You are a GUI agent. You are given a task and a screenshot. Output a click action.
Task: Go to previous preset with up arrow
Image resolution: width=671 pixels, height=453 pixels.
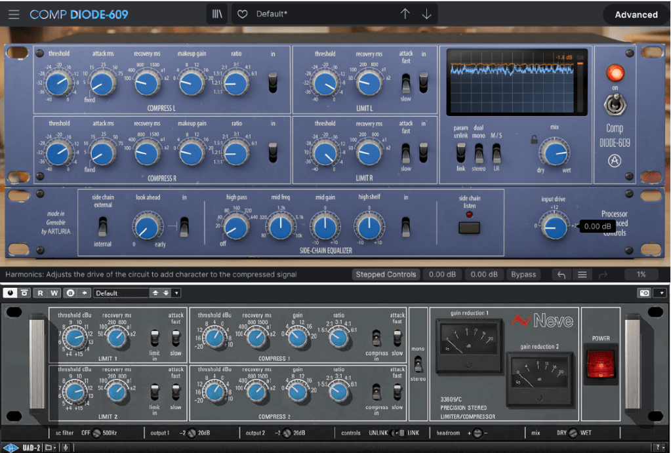click(405, 14)
